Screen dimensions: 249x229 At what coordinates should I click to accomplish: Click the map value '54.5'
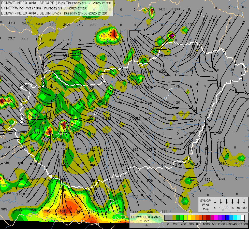tap(26, 23)
